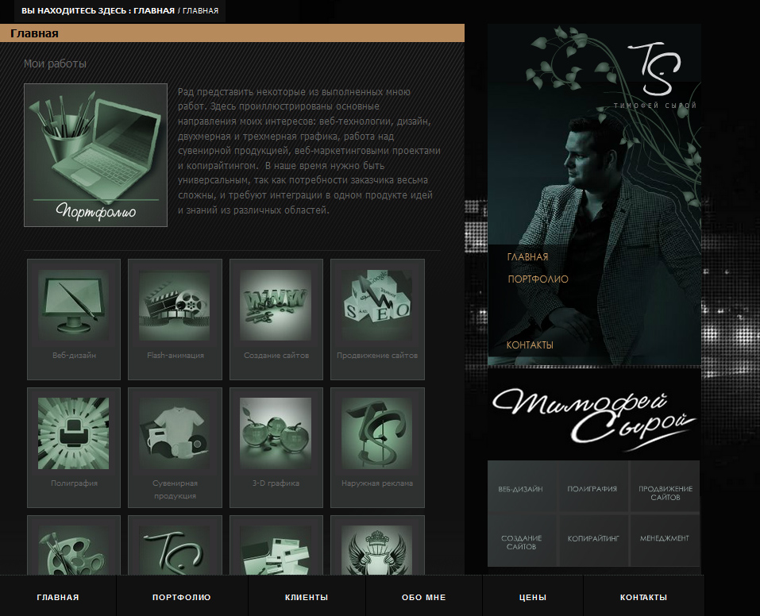Open КЛИЕНТЫ in the bottom navigation bar
This screenshot has width=760, height=616.
pos(307,597)
